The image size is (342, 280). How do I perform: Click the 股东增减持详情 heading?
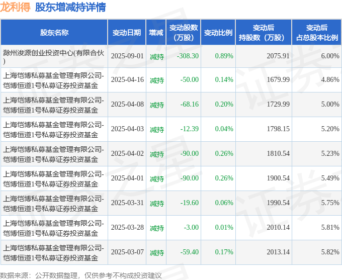coord(70,7)
